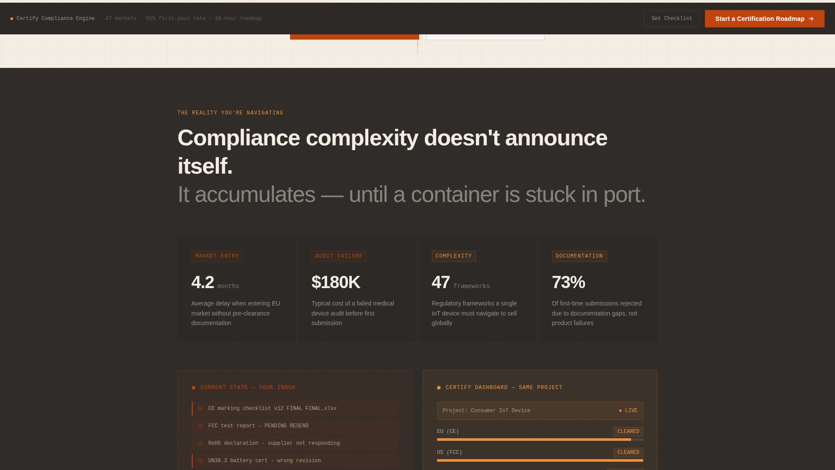
Task: Click the orange dot beside CERTIFY DASHBOARD heading
Action: tap(439, 387)
